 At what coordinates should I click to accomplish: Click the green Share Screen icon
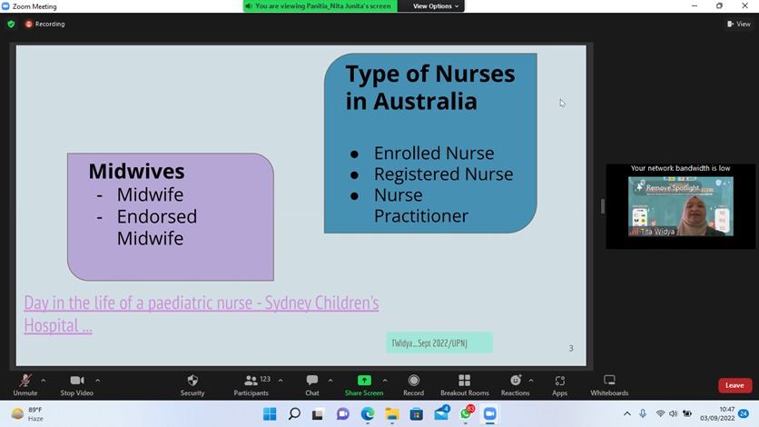(364, 381)
